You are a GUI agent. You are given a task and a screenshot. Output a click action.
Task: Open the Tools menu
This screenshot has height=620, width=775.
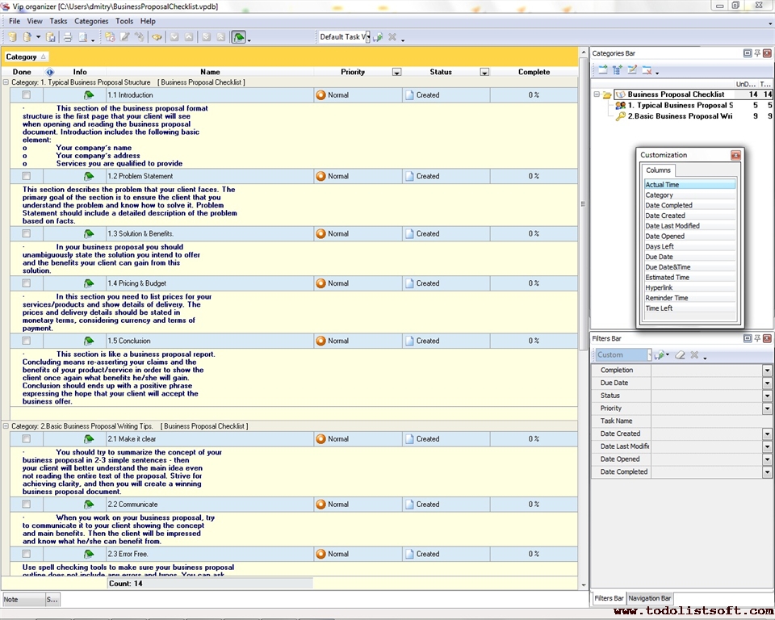tap(124, 21)
